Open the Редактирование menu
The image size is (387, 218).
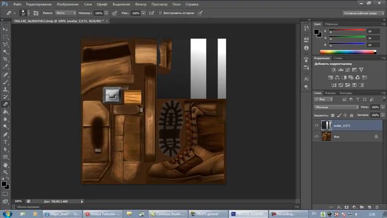click(x=39, y=4)
